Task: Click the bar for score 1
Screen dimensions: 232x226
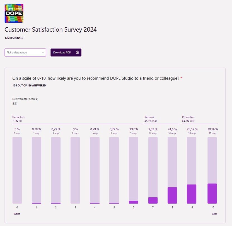Action: coord(37,170)
